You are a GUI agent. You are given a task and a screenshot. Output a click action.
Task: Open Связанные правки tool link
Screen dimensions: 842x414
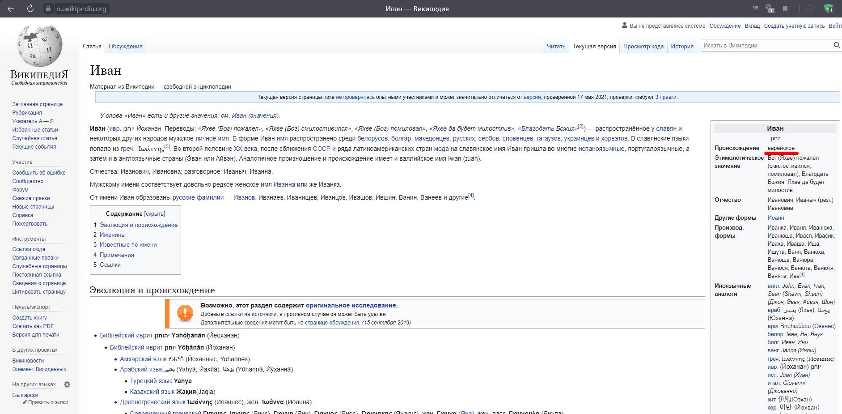(35, 258)
